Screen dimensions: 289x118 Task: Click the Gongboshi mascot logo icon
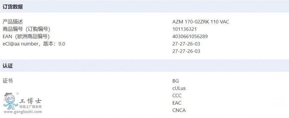click(10, 101)
